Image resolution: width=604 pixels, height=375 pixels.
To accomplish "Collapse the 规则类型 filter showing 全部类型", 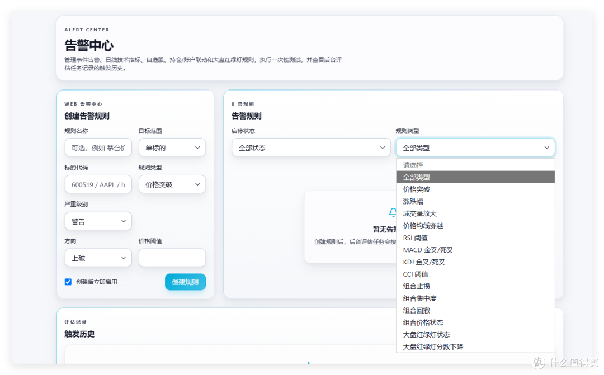I will click(475, 148).
